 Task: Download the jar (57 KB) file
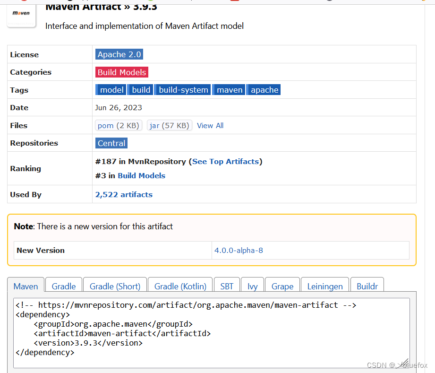170,126
